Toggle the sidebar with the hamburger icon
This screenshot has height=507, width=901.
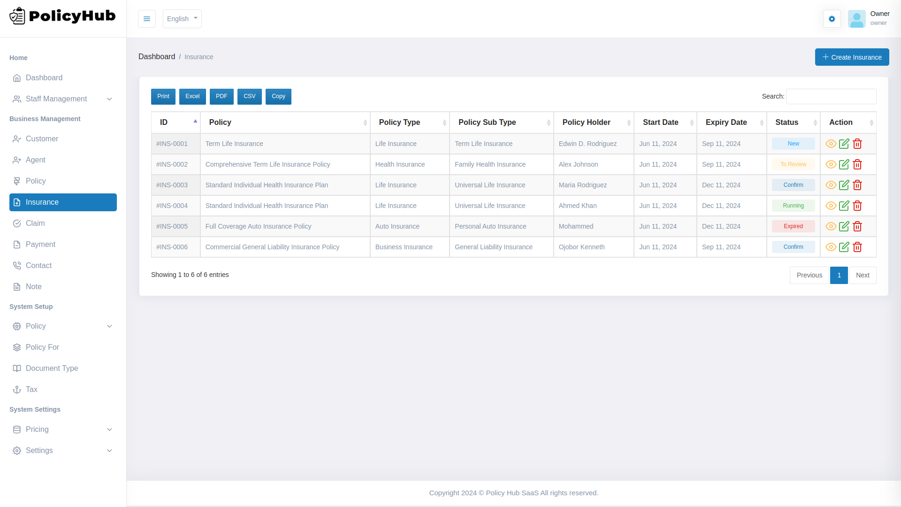(147, 19)
